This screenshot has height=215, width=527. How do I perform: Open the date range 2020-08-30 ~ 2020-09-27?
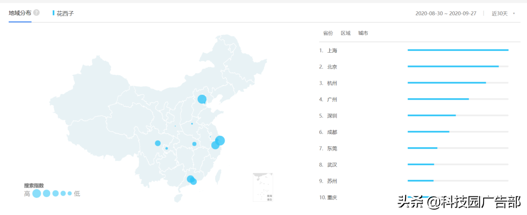click(x=446, y=14)
